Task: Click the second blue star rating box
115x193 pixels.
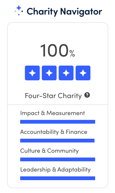Action: click(x=49, y=73)
